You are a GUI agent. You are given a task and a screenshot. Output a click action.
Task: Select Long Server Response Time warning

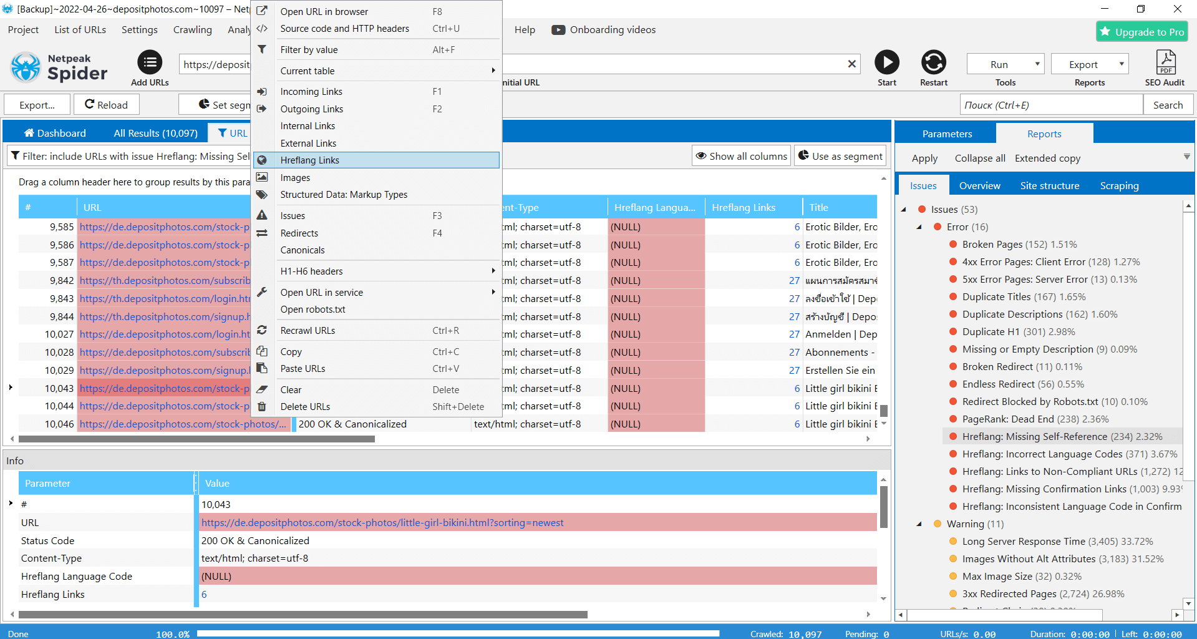[x=1057, y=542]
